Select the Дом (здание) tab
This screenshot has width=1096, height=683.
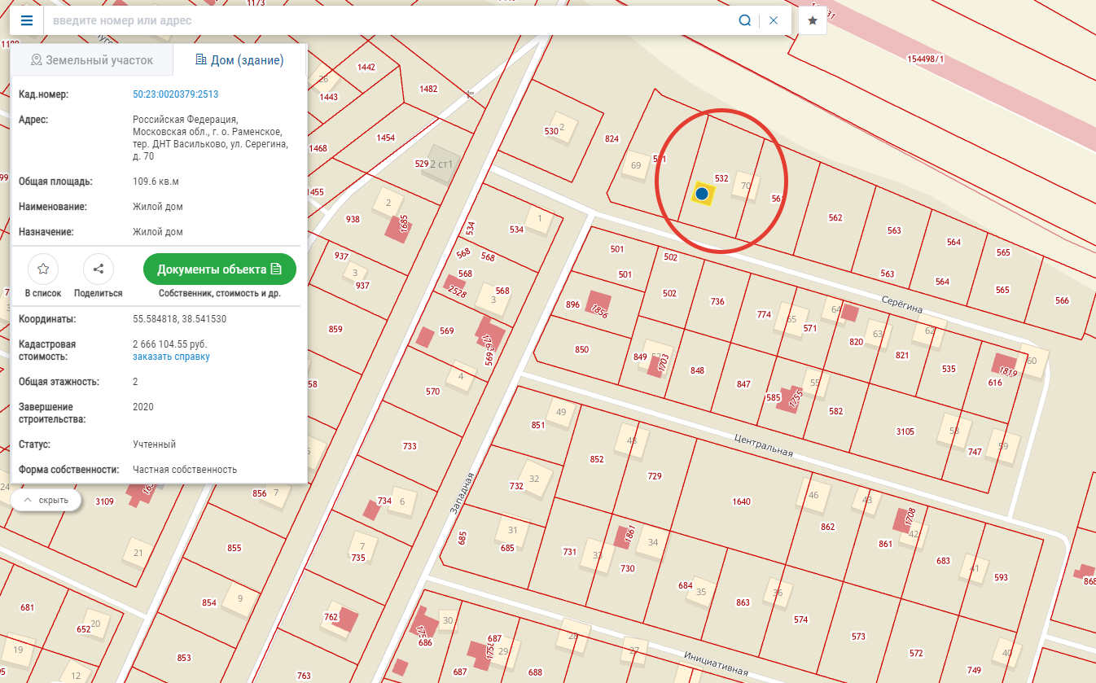coord(239,60)
